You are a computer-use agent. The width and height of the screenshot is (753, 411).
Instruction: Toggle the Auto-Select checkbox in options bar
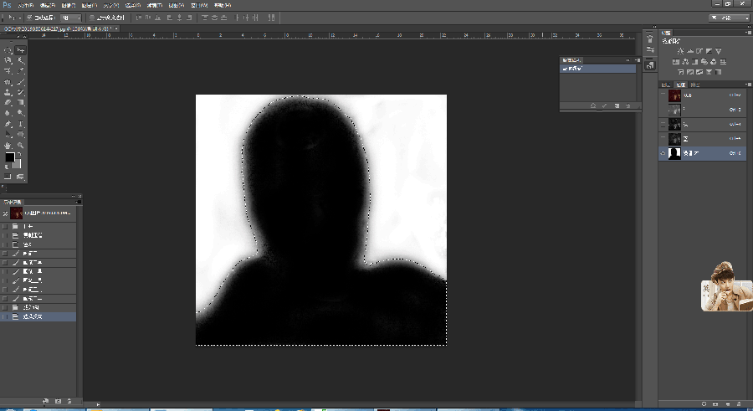pos(29,18)
